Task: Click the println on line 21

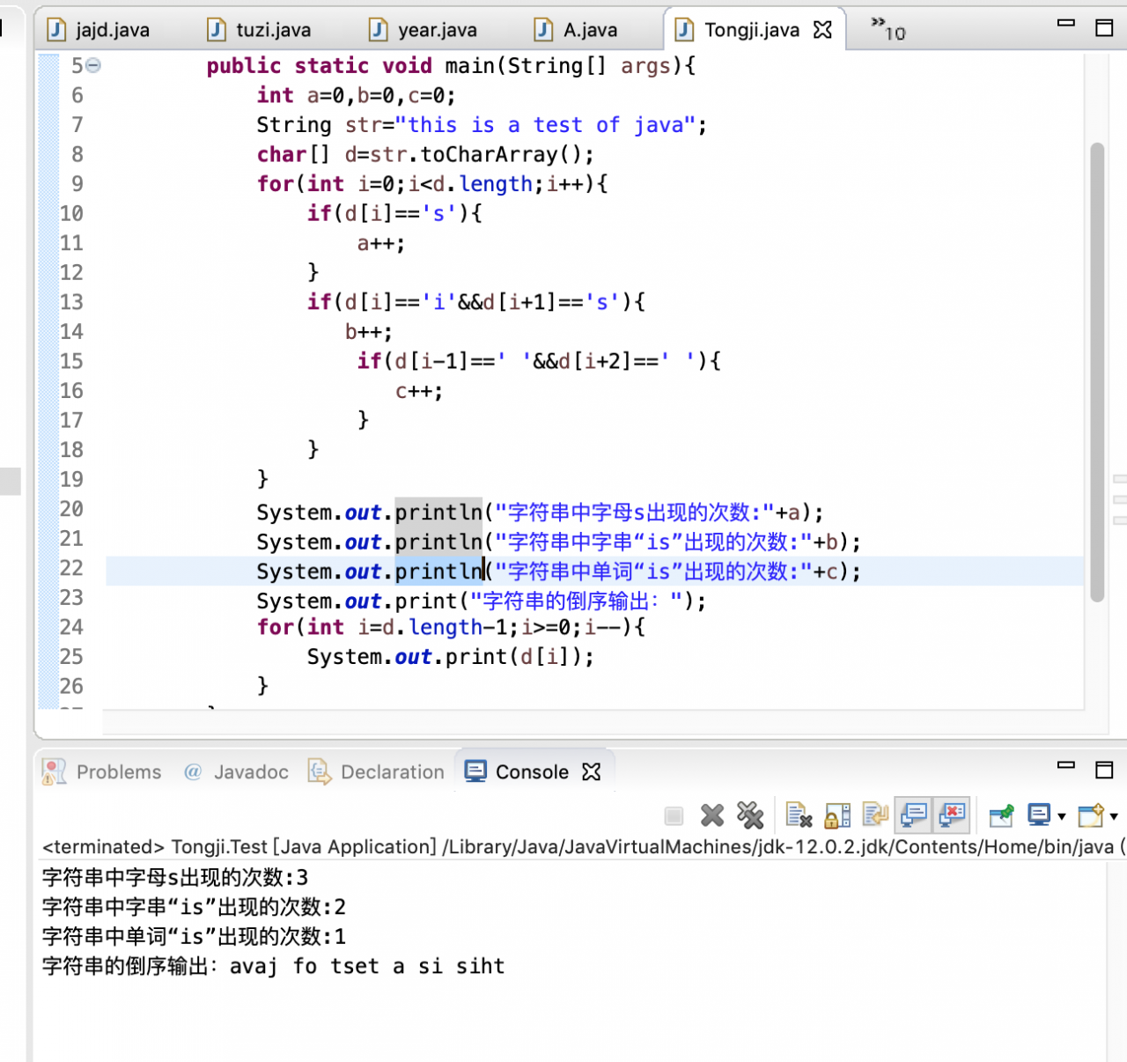Action: click(438, 542)
